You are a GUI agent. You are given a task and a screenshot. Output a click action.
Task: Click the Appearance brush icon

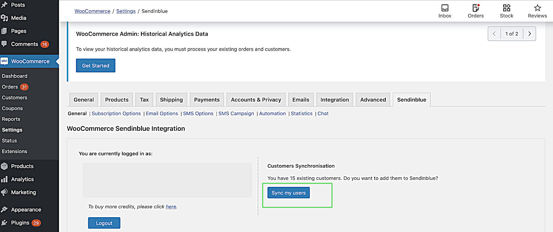[x=4, y=209]
